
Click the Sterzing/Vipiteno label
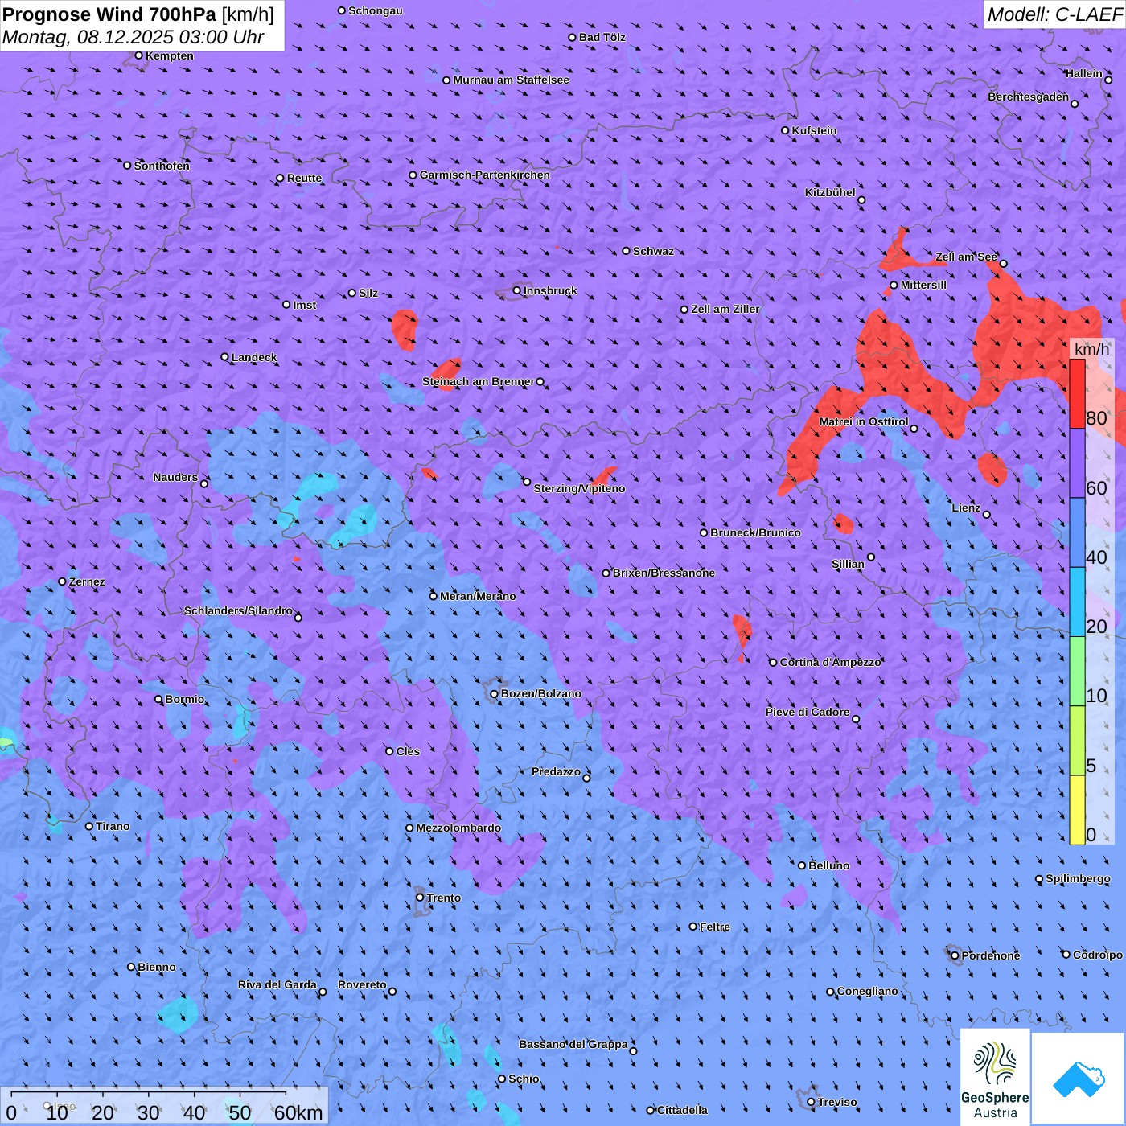(x=579, y=488)
